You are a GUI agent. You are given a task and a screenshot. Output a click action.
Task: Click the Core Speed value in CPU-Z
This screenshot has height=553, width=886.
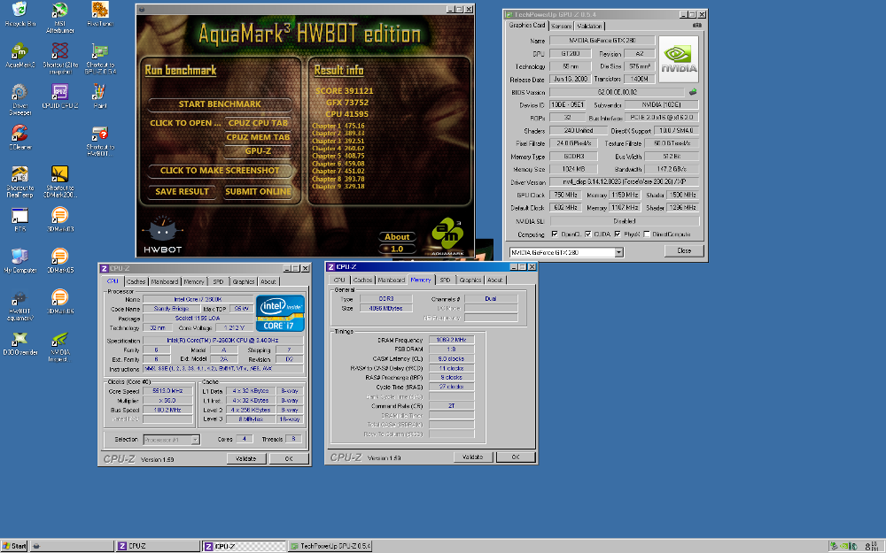[x=167, y=390]
